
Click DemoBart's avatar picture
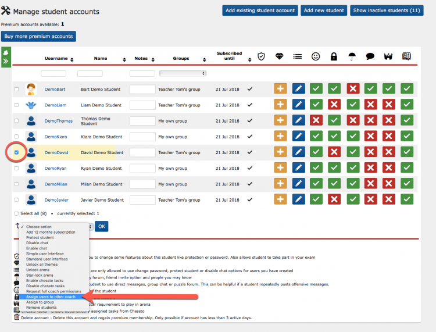[31, 90]
